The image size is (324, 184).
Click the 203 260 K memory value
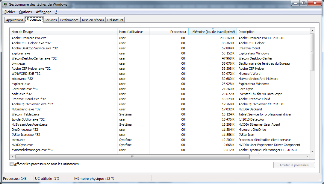click(x=227, y=38)
